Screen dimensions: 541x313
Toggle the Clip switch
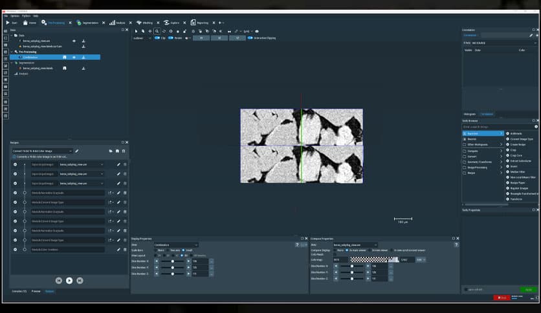tap(157, 38)
